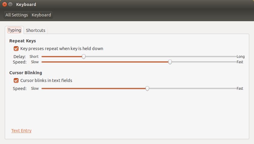The height and width of the screenshot is (144, 254).
Task: Minimize the Keyboard window
Action: (10, 4)
